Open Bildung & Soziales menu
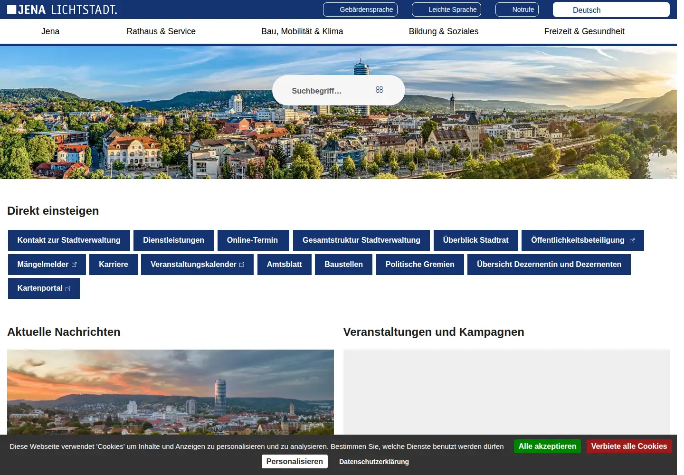 (444, 31)
